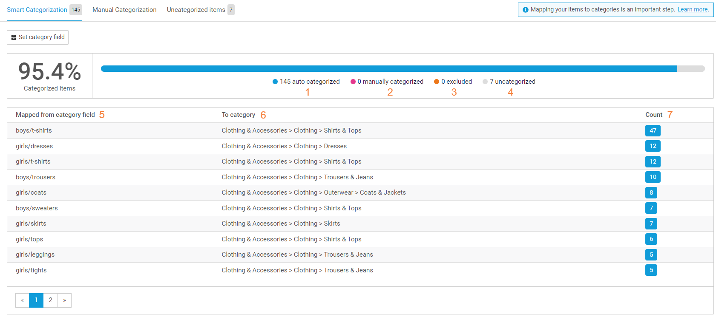This screenshot has height=317, width=716.
Task: Go to page 2 of results
Action: [x=50, y=300]
